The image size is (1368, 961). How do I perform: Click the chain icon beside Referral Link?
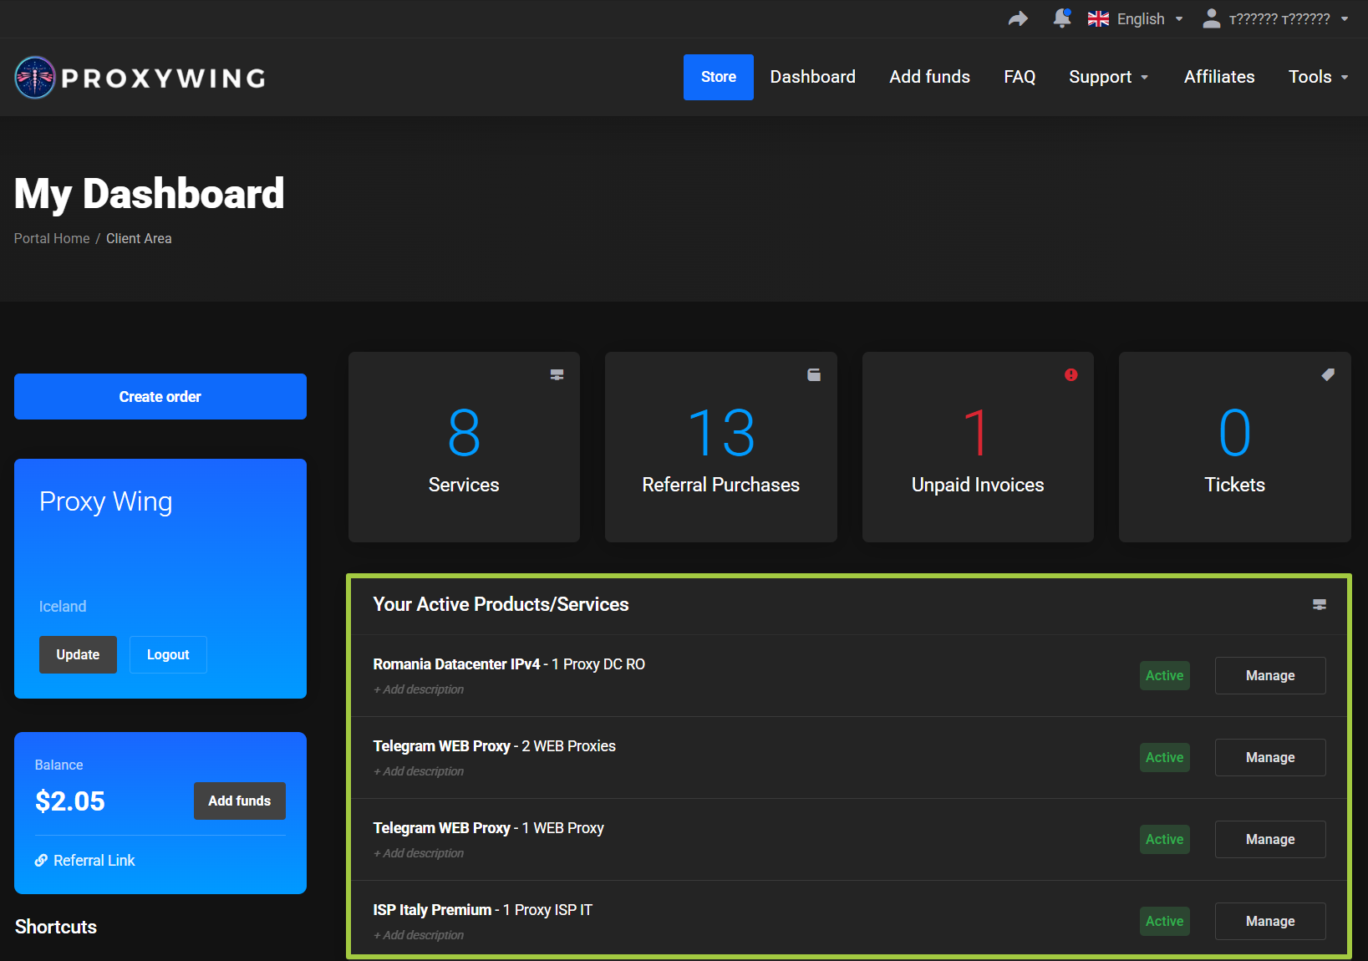point(41,860)
